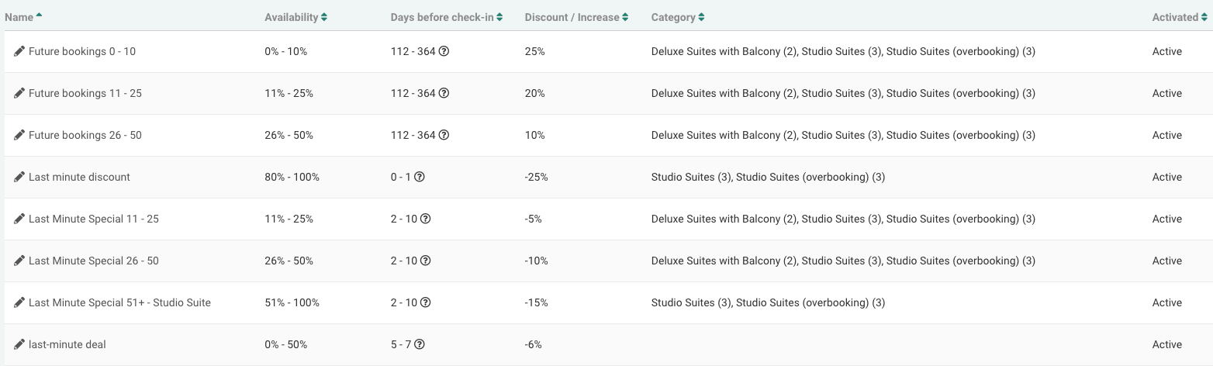The height and width of the screenshot is (366, 1213).
Task: Click Active status of last-minute deal row
Action: [x=1166, y=344]
